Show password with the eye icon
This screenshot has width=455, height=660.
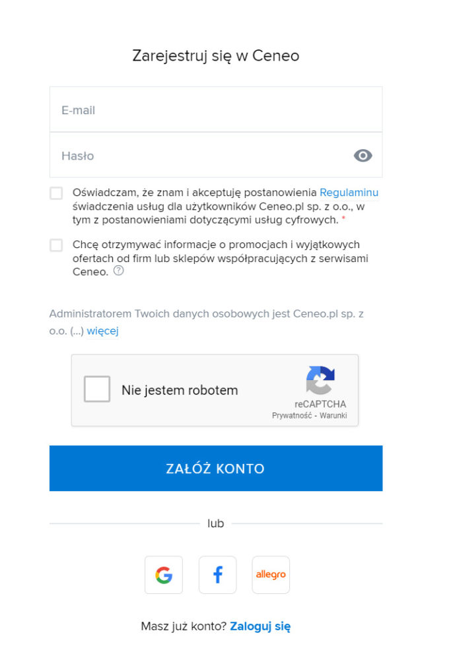click(363, 156)
